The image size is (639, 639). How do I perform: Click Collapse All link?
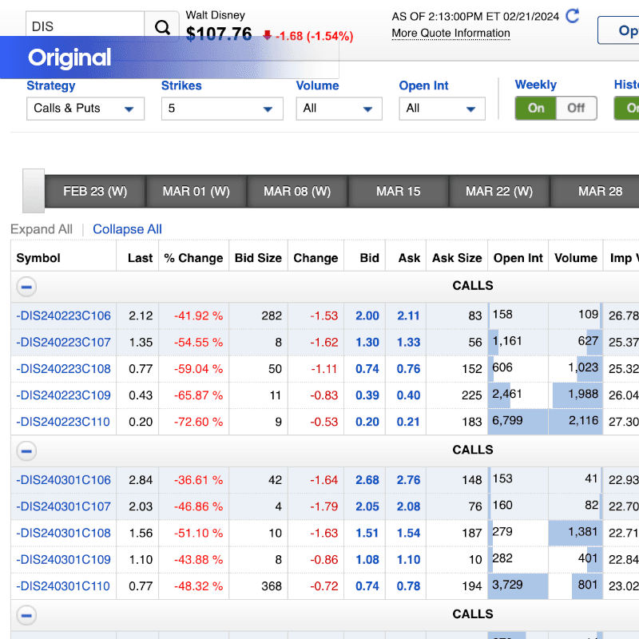tap(127, 229)
